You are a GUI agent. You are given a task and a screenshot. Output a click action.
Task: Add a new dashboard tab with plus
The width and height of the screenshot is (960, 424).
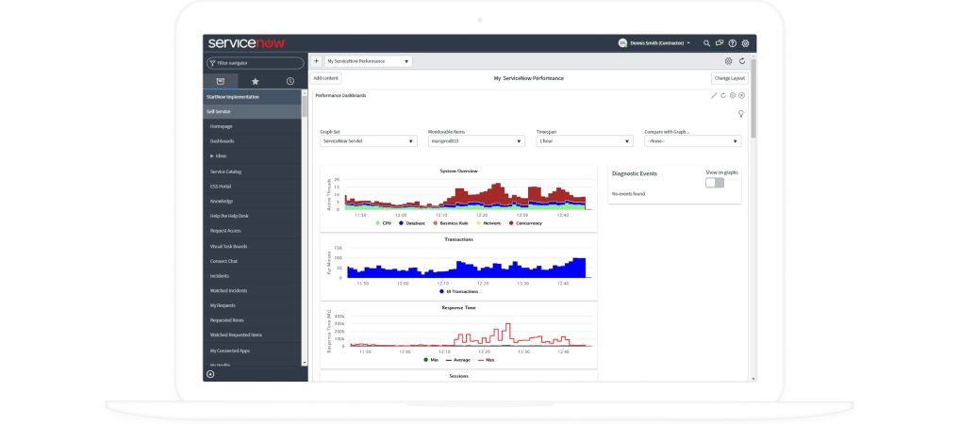click(316, 61)
